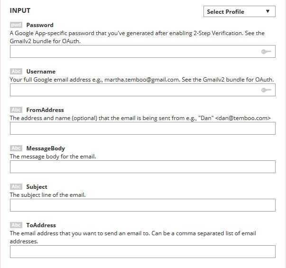
Task: Click the Password field label
Action: point(40,25)
